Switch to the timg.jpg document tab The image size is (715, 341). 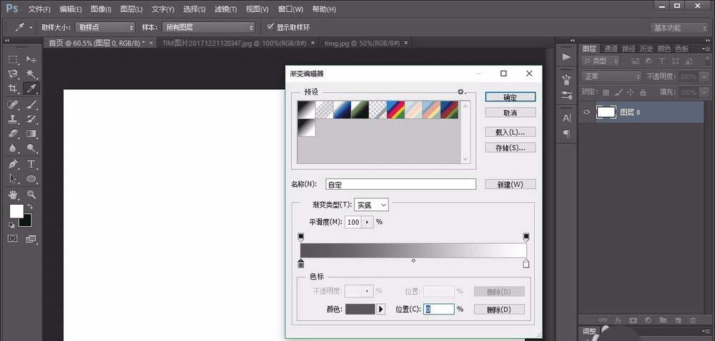[362, 43]
